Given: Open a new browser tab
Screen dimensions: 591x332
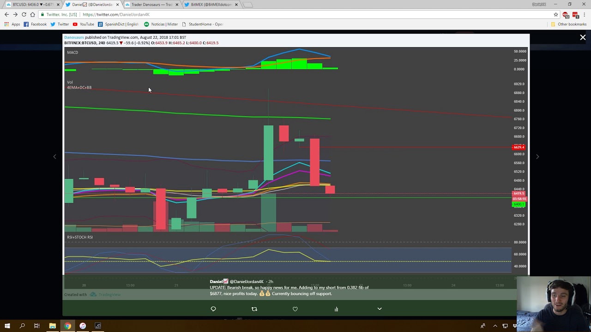Looking at the screenshot, I should (248, 5).
